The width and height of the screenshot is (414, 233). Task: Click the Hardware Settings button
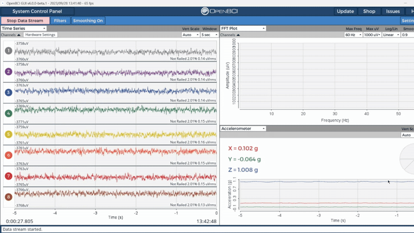click(40, 35)
